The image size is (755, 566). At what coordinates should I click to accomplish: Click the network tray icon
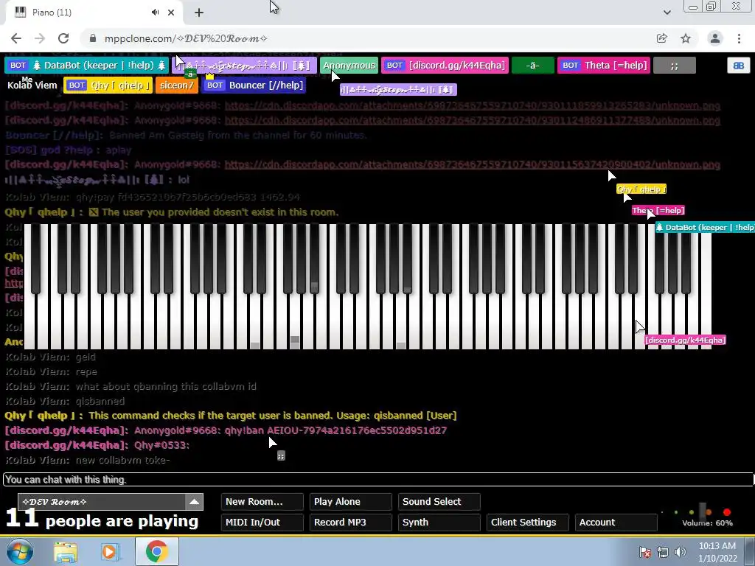(x=663, y=552)
